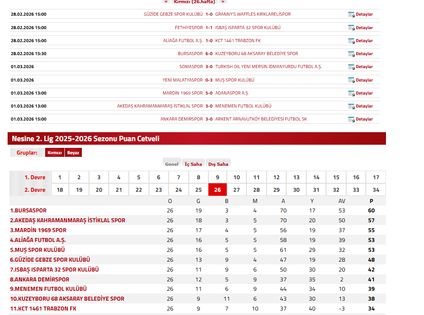Select the Kırmızı group button
424x315 pixels.
(55, 153)
